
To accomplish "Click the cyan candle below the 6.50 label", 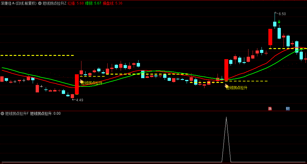I will [x=275, y=24].
